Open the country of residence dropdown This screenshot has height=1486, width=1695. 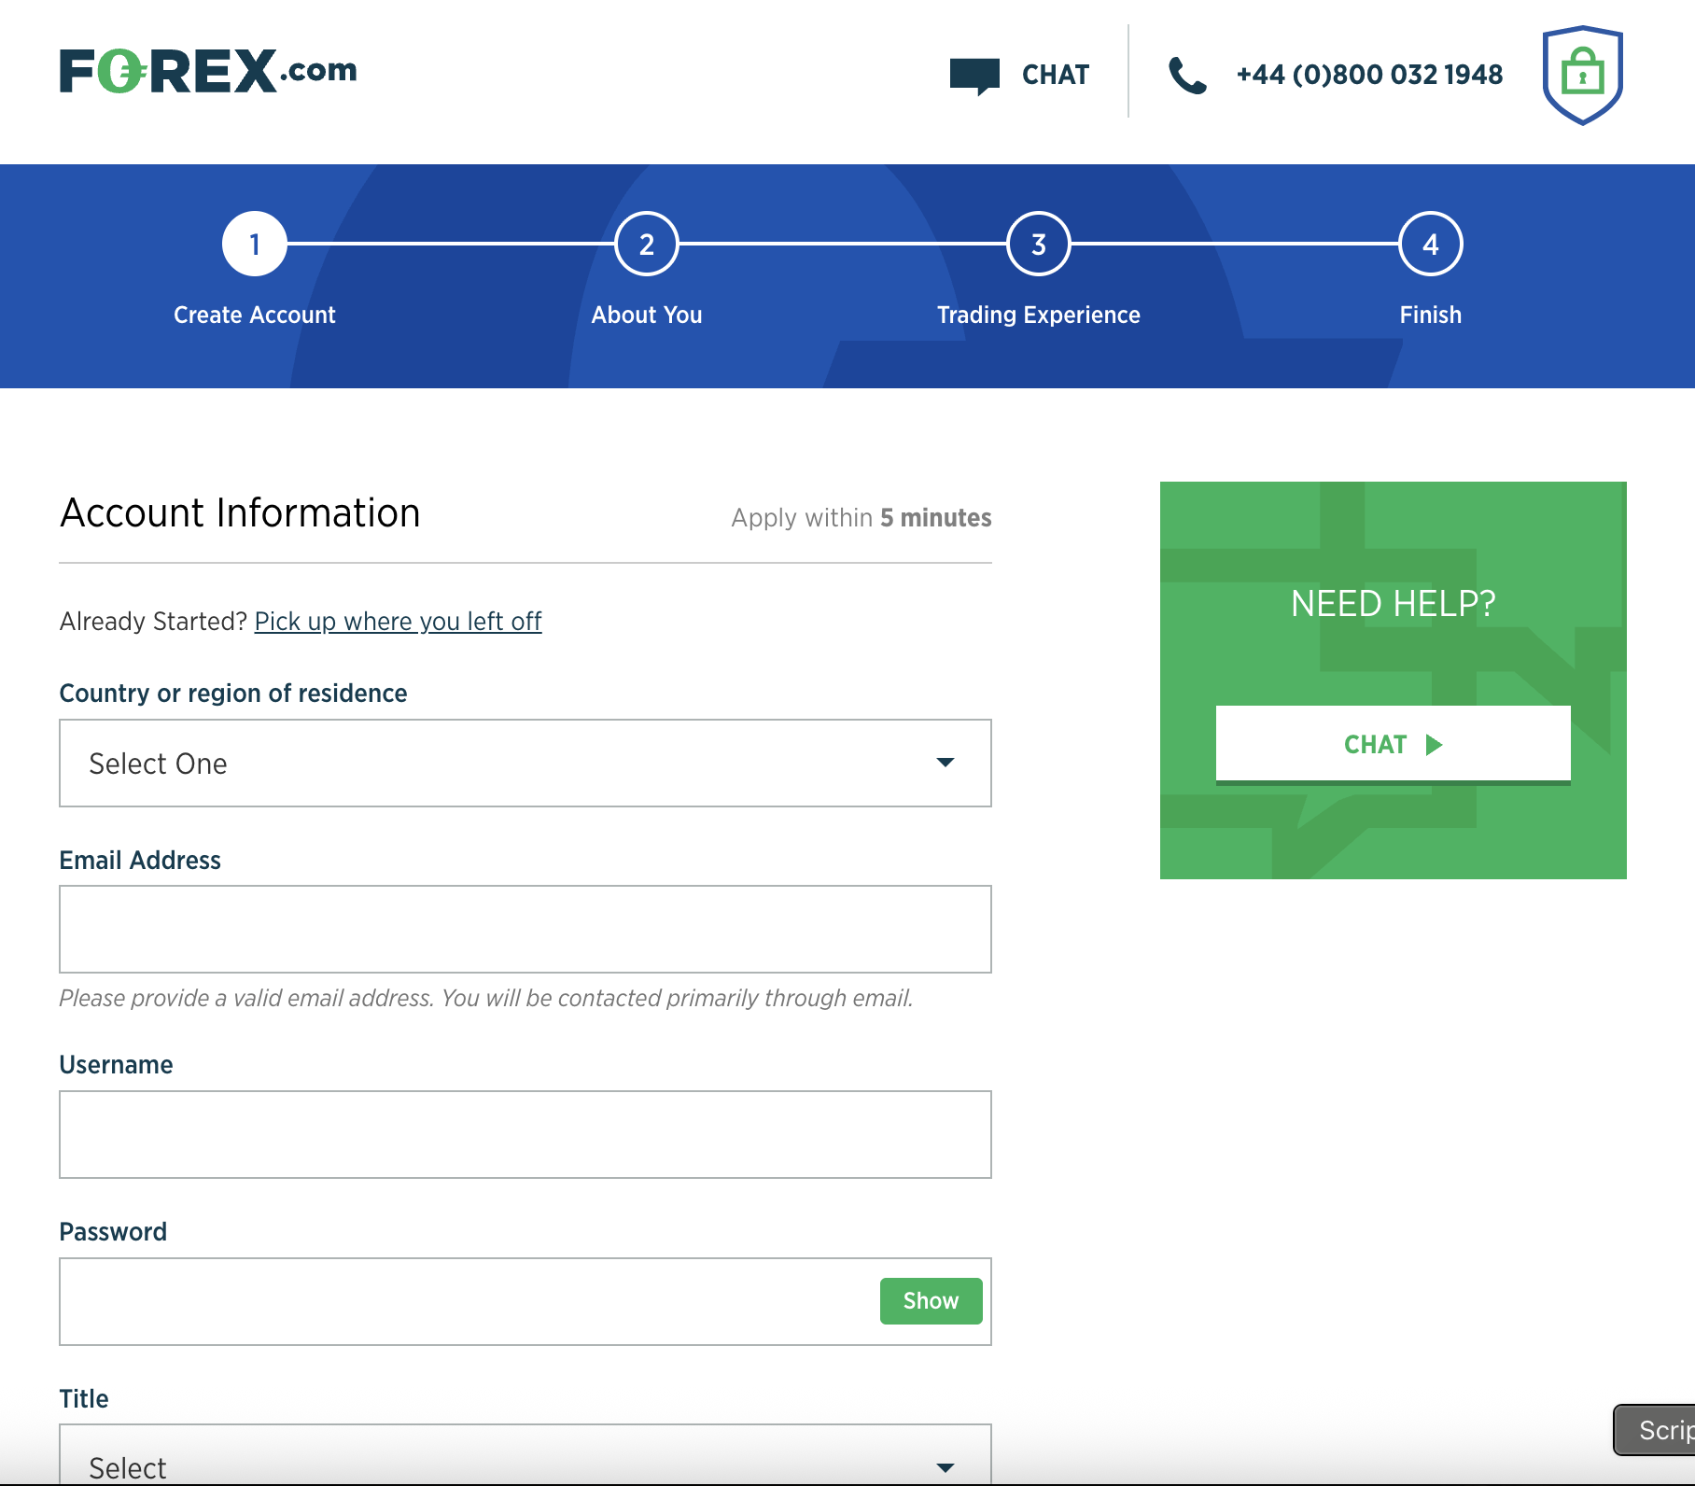[525, 764]
